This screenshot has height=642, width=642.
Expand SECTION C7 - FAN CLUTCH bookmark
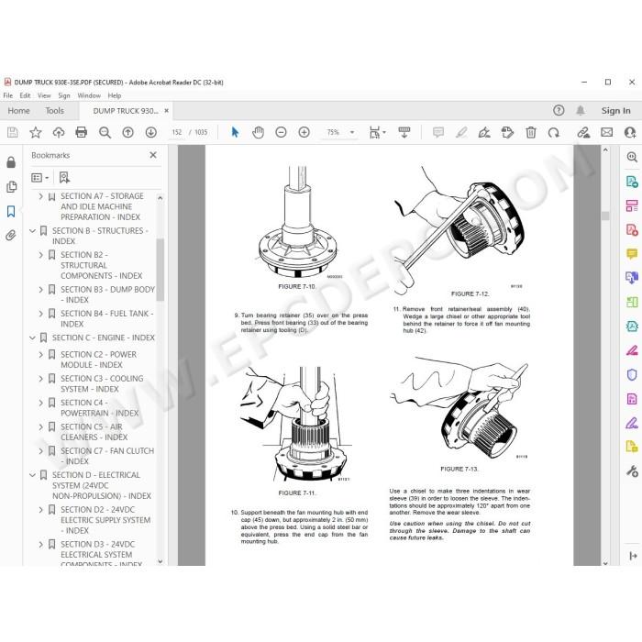pyautogui.click(x=41, y=451)
